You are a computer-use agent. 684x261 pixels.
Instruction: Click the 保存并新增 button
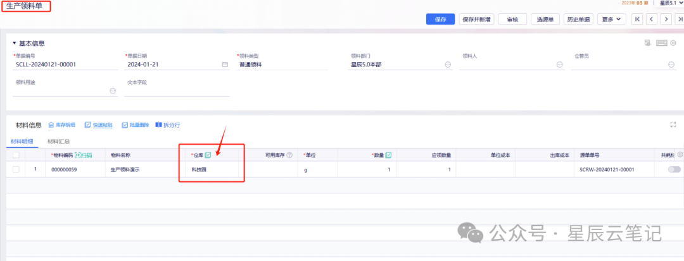click(476, 20)
